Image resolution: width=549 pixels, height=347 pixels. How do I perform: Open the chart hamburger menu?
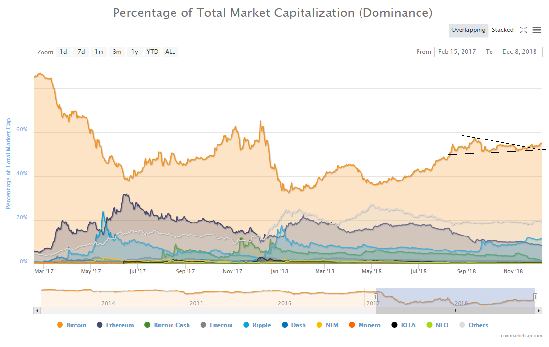536,30
